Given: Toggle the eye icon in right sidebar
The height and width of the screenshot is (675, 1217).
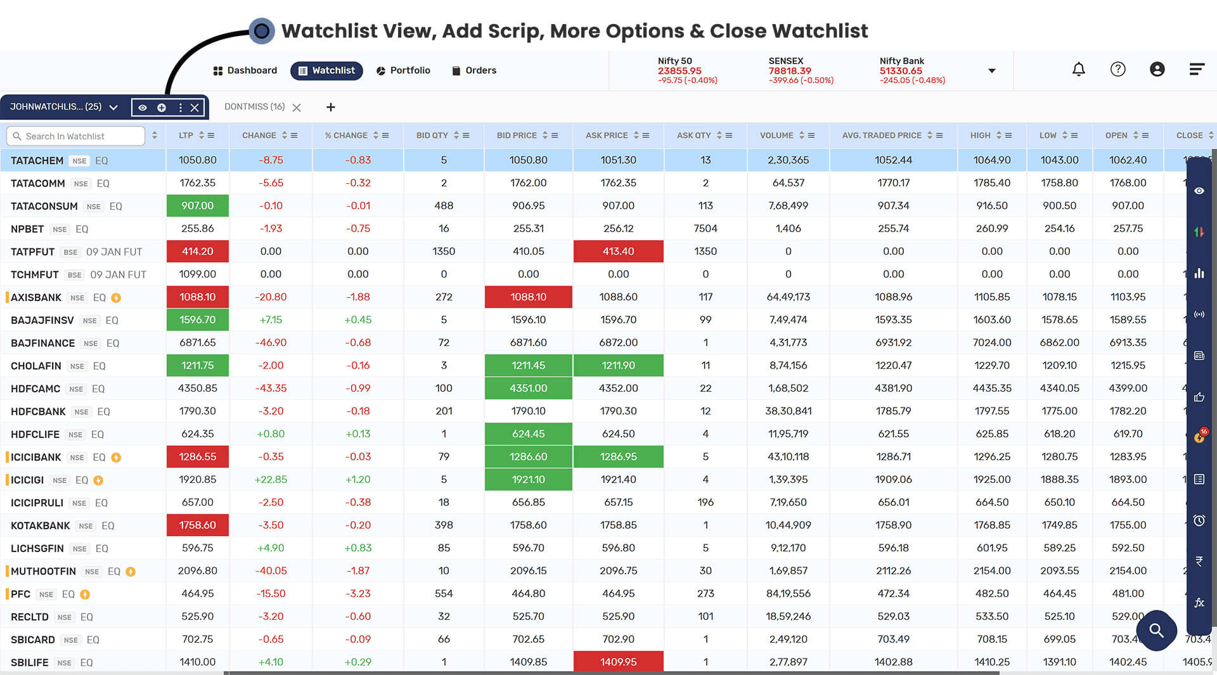Looking at the screenshot, I should [x=1199, y=191].
